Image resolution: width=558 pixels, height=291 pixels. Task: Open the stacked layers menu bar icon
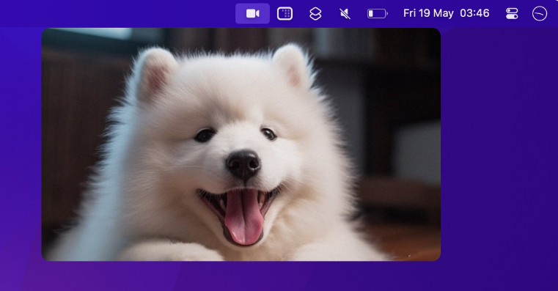click(315, 14)
